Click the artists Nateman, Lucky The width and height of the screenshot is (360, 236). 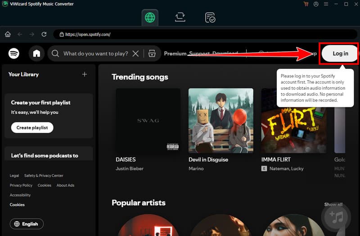286,169
